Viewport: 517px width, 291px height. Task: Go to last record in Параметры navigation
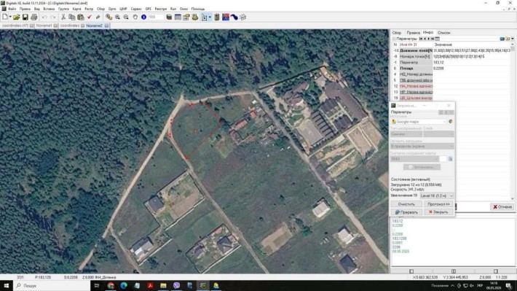click(433, 39)
